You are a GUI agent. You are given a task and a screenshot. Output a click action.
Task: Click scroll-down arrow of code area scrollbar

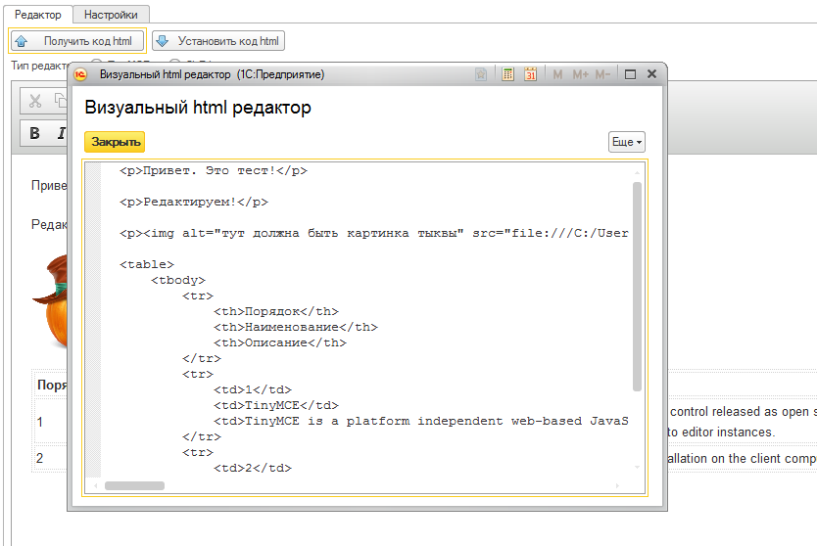637,468
